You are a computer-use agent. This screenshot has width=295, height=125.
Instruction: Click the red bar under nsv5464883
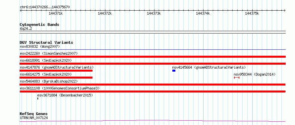tap(152, 85)
